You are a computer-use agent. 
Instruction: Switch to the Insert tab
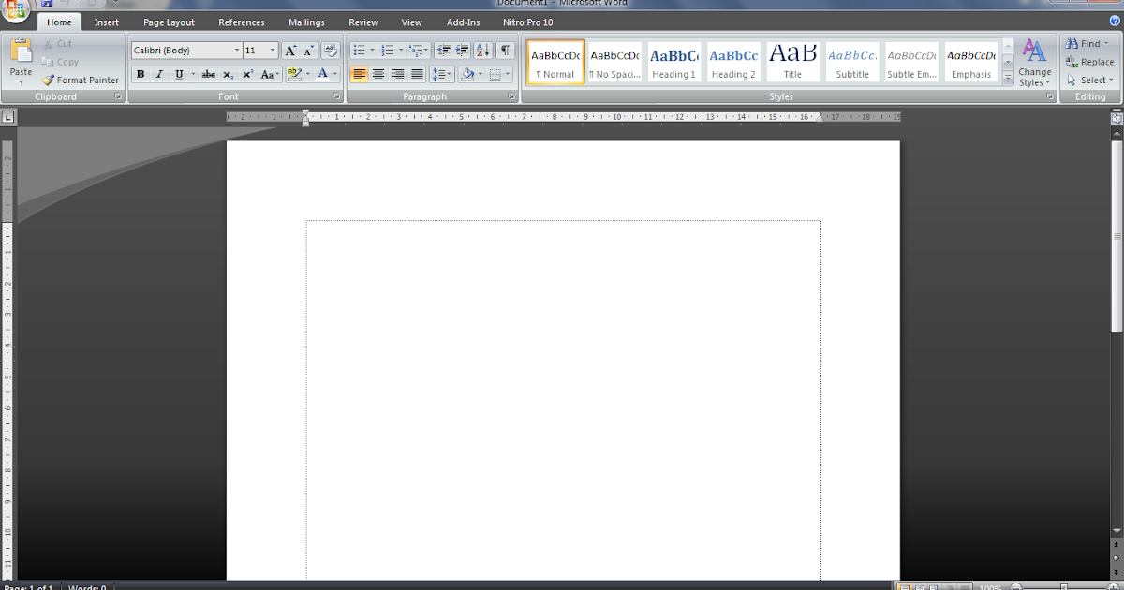(x=106, y=22)
